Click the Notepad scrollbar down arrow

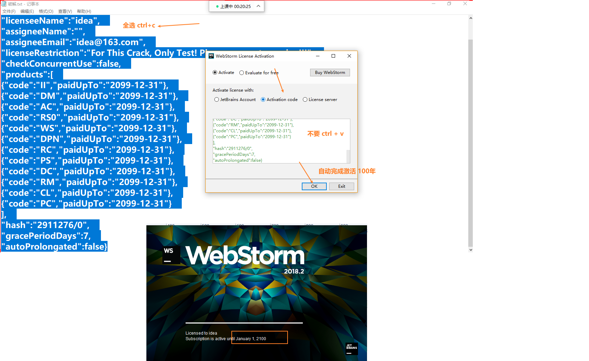coord(471,250)
